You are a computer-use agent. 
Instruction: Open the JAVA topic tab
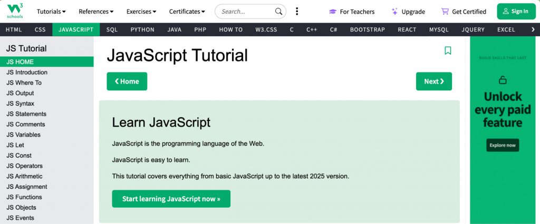[x=174, y=29]
